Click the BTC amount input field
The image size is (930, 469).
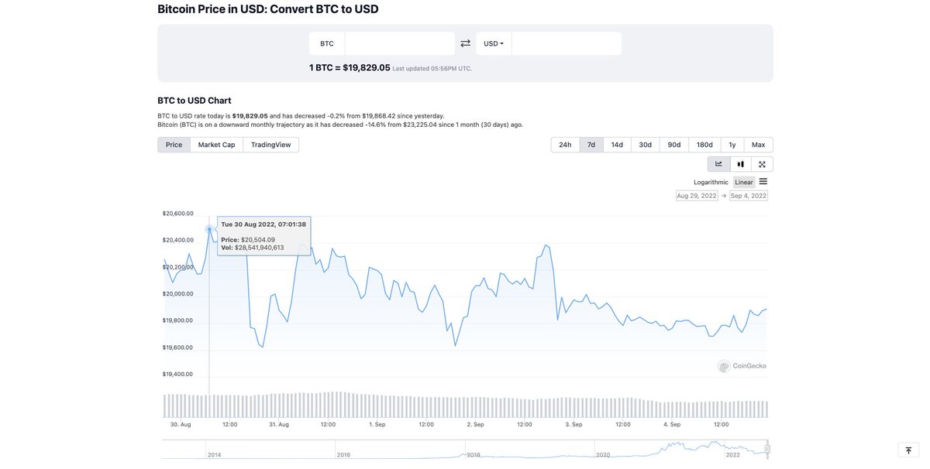tap(400, 43)
